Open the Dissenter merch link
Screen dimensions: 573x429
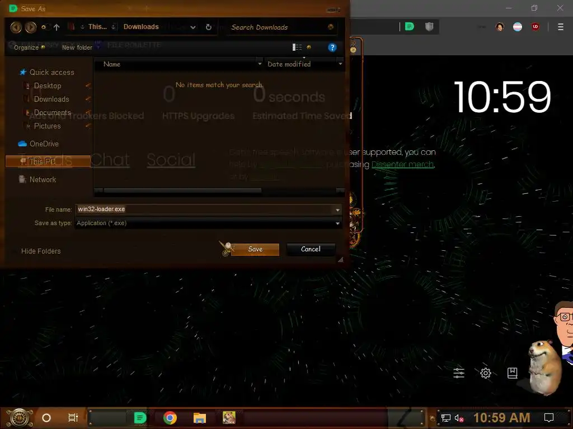(402, 165)
